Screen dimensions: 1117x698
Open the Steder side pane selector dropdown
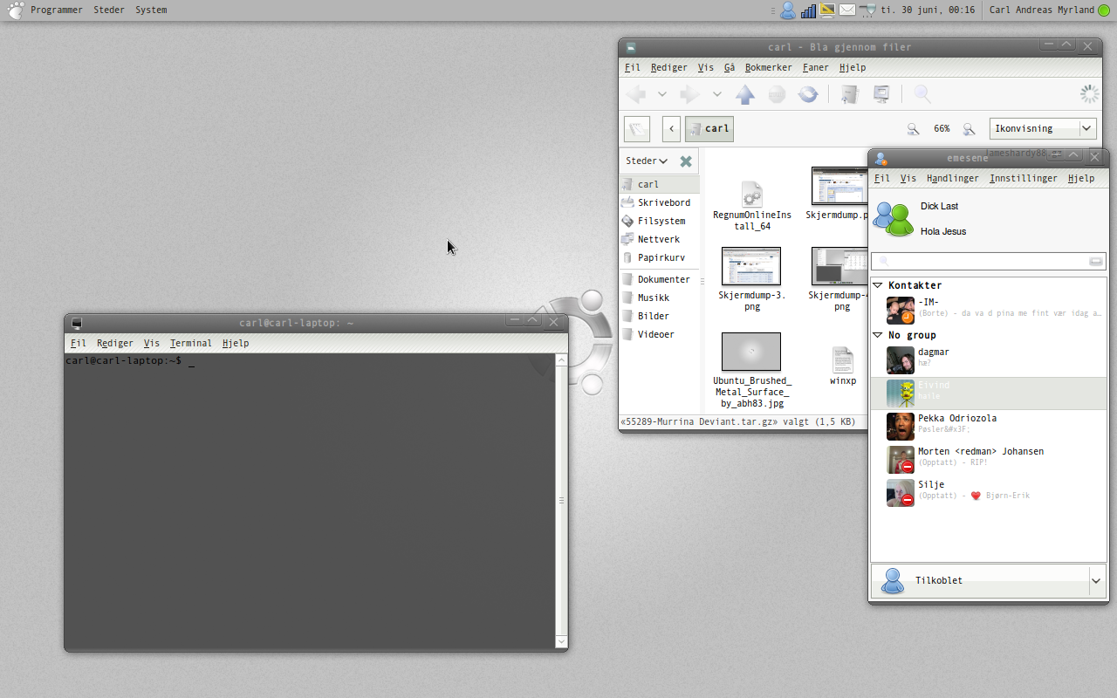point(647,161)
